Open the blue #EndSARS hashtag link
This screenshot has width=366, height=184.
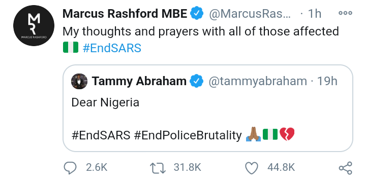[112, 48]
